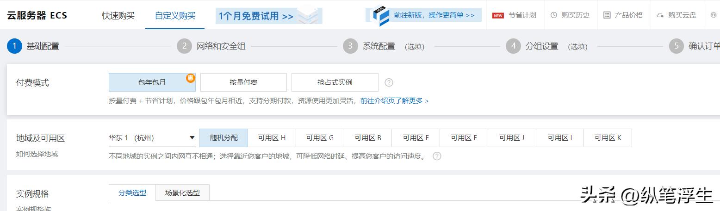Switch to 自定义购买 tab
This screenshot has height=211, width=720.
tap(175, 15)
